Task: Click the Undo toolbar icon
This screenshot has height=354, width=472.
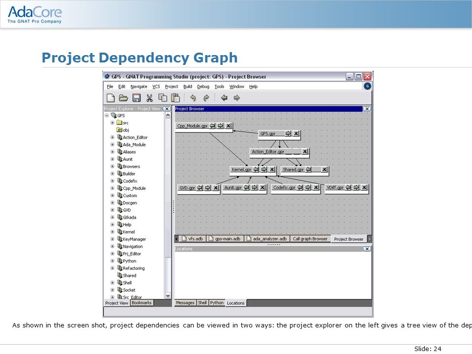Action: click(193, 98)
